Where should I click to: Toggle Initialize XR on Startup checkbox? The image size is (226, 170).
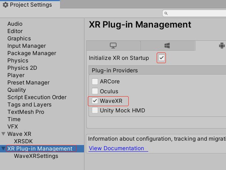point(161,58)
